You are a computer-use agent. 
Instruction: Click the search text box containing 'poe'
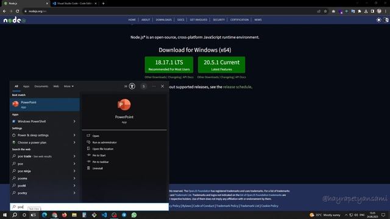click(x=90, y=207)
